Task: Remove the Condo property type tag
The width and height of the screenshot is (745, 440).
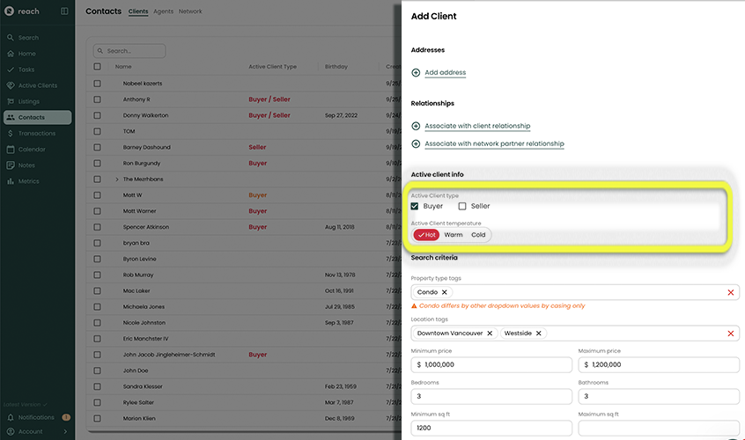Action: (x=444, y=292)
